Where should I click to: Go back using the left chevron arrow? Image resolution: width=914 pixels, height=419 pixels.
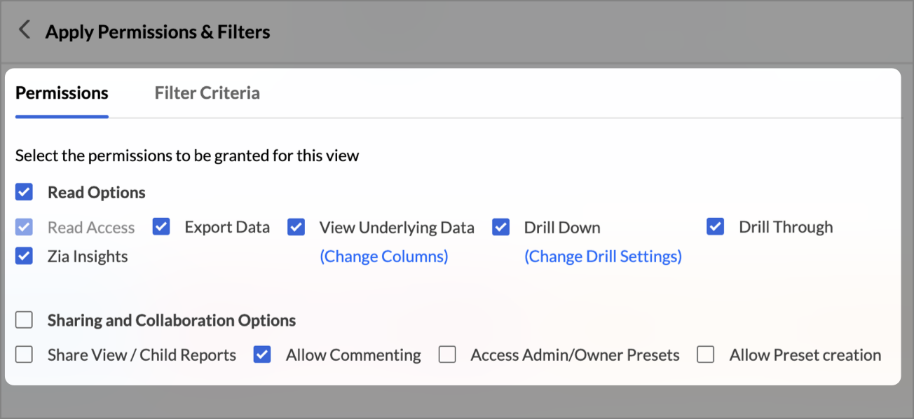click(25, 30)
